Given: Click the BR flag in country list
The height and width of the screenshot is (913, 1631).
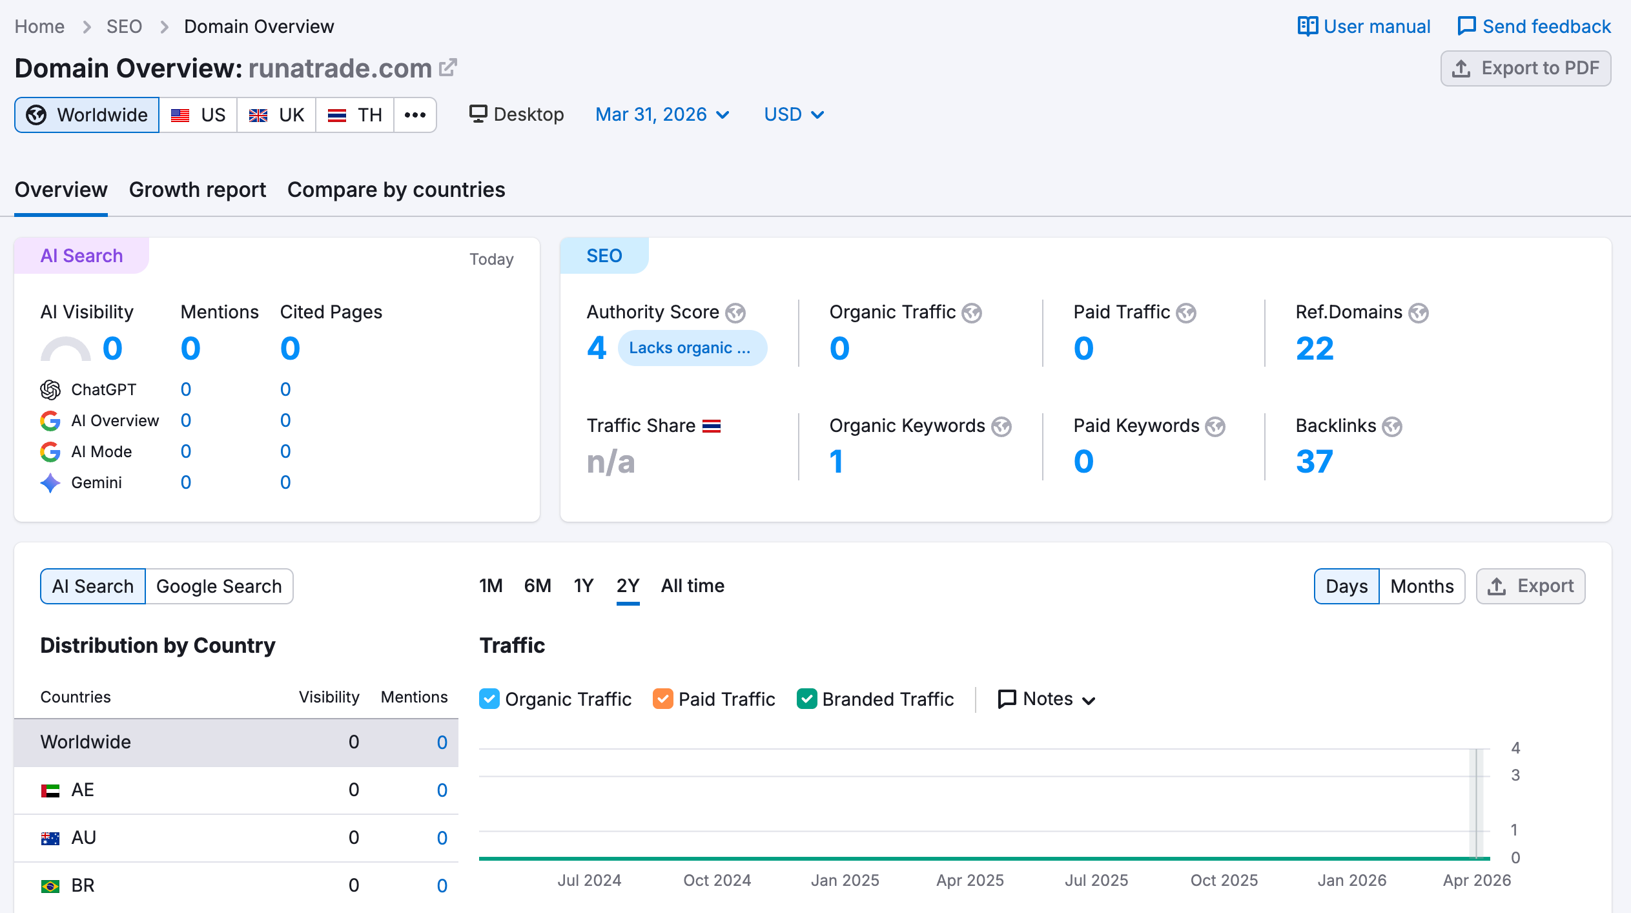Looking at the screenshot, I should coord(50,886).
